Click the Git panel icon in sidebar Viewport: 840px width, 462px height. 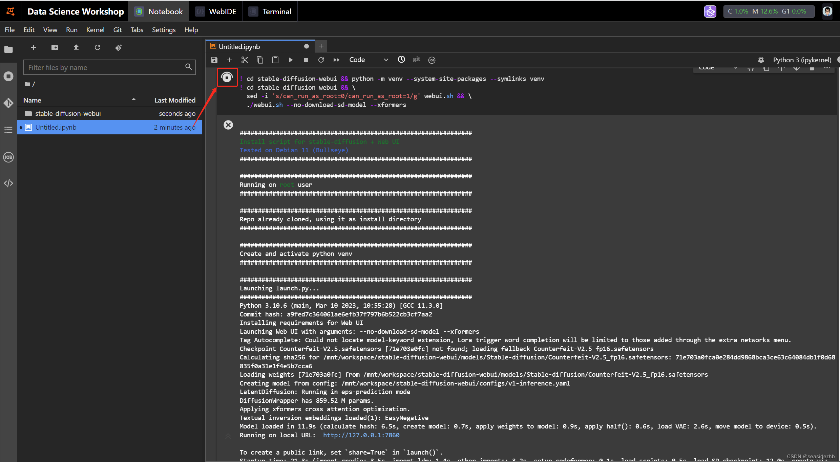[x=8, y=103]
